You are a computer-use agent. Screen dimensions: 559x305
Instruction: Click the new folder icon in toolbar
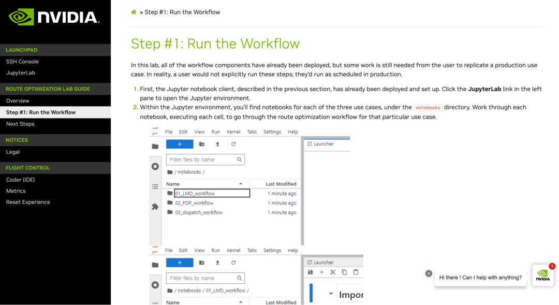[202, 144]
